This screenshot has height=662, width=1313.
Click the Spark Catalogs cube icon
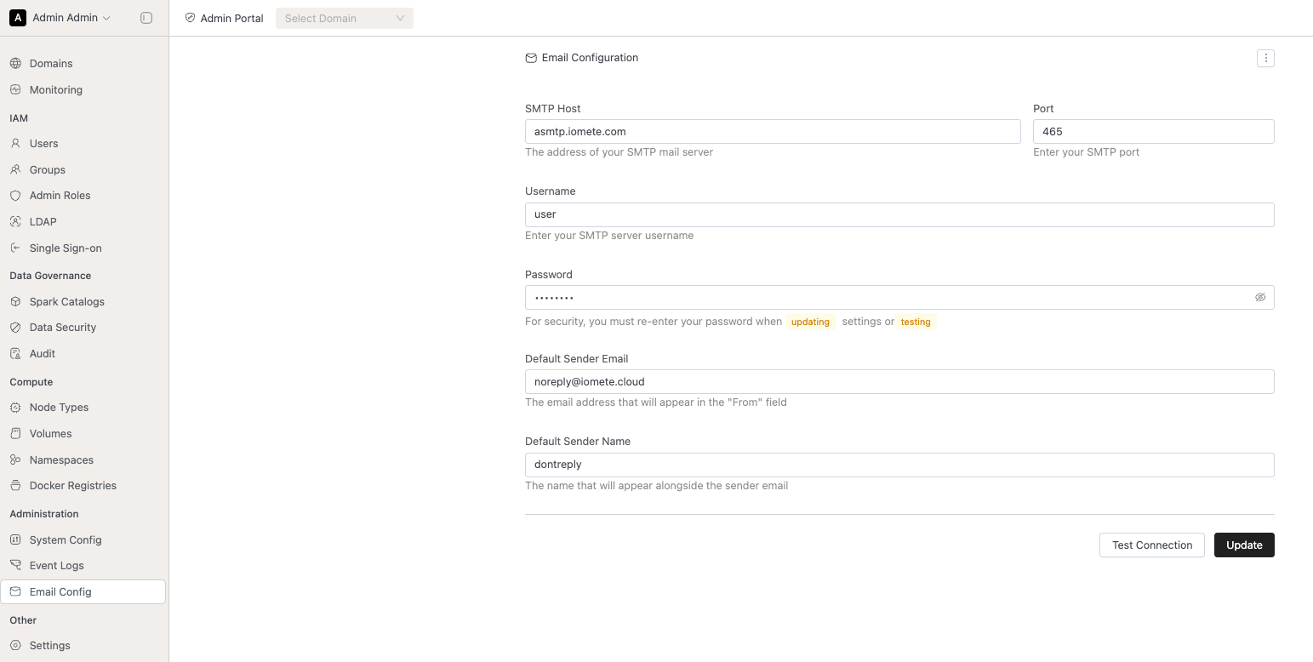[x=15, y=302]
